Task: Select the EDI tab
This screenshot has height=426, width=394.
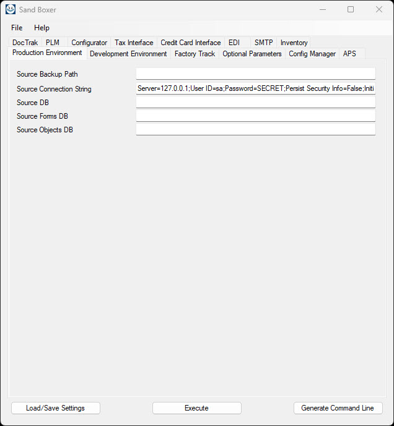Action: (x=234, y=43)
